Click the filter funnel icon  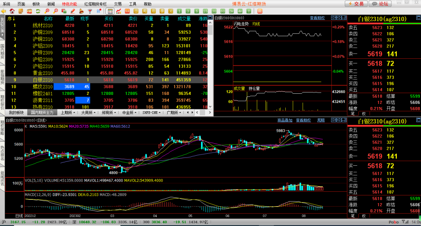click(90, 11)
